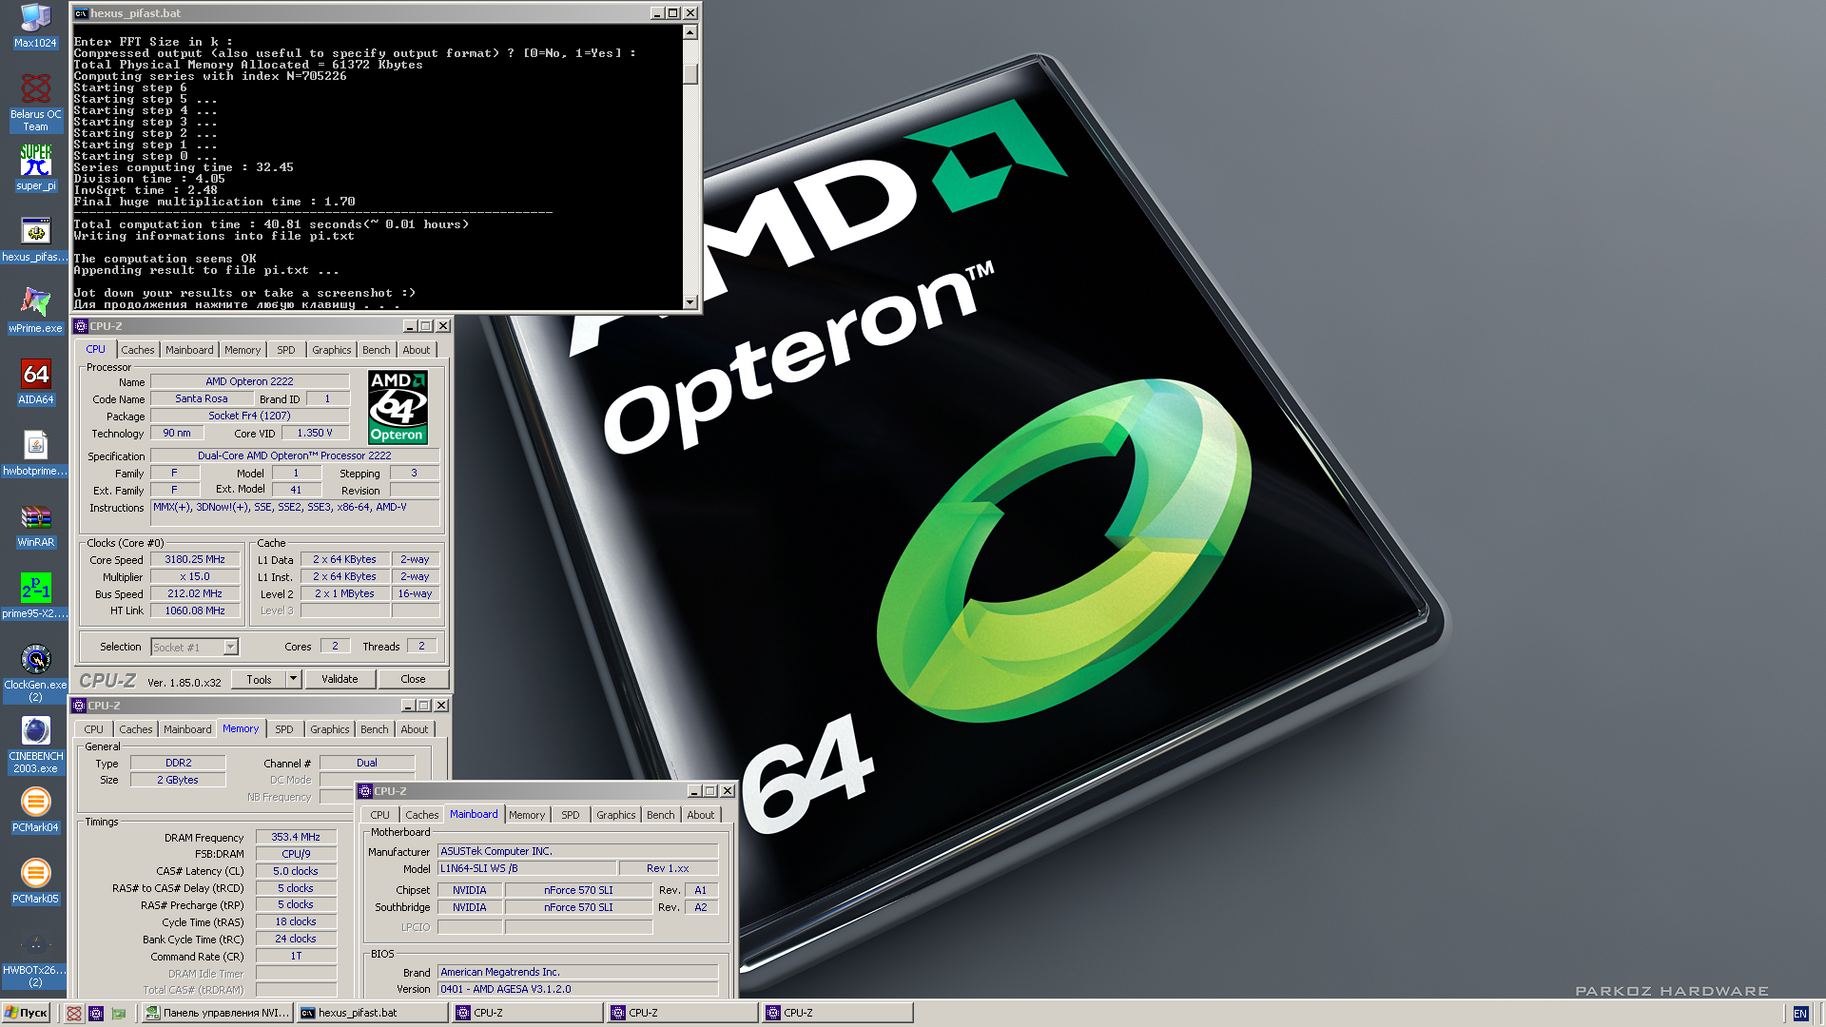
Task: Click the Close button in CPU-Z
Action: 413,679
